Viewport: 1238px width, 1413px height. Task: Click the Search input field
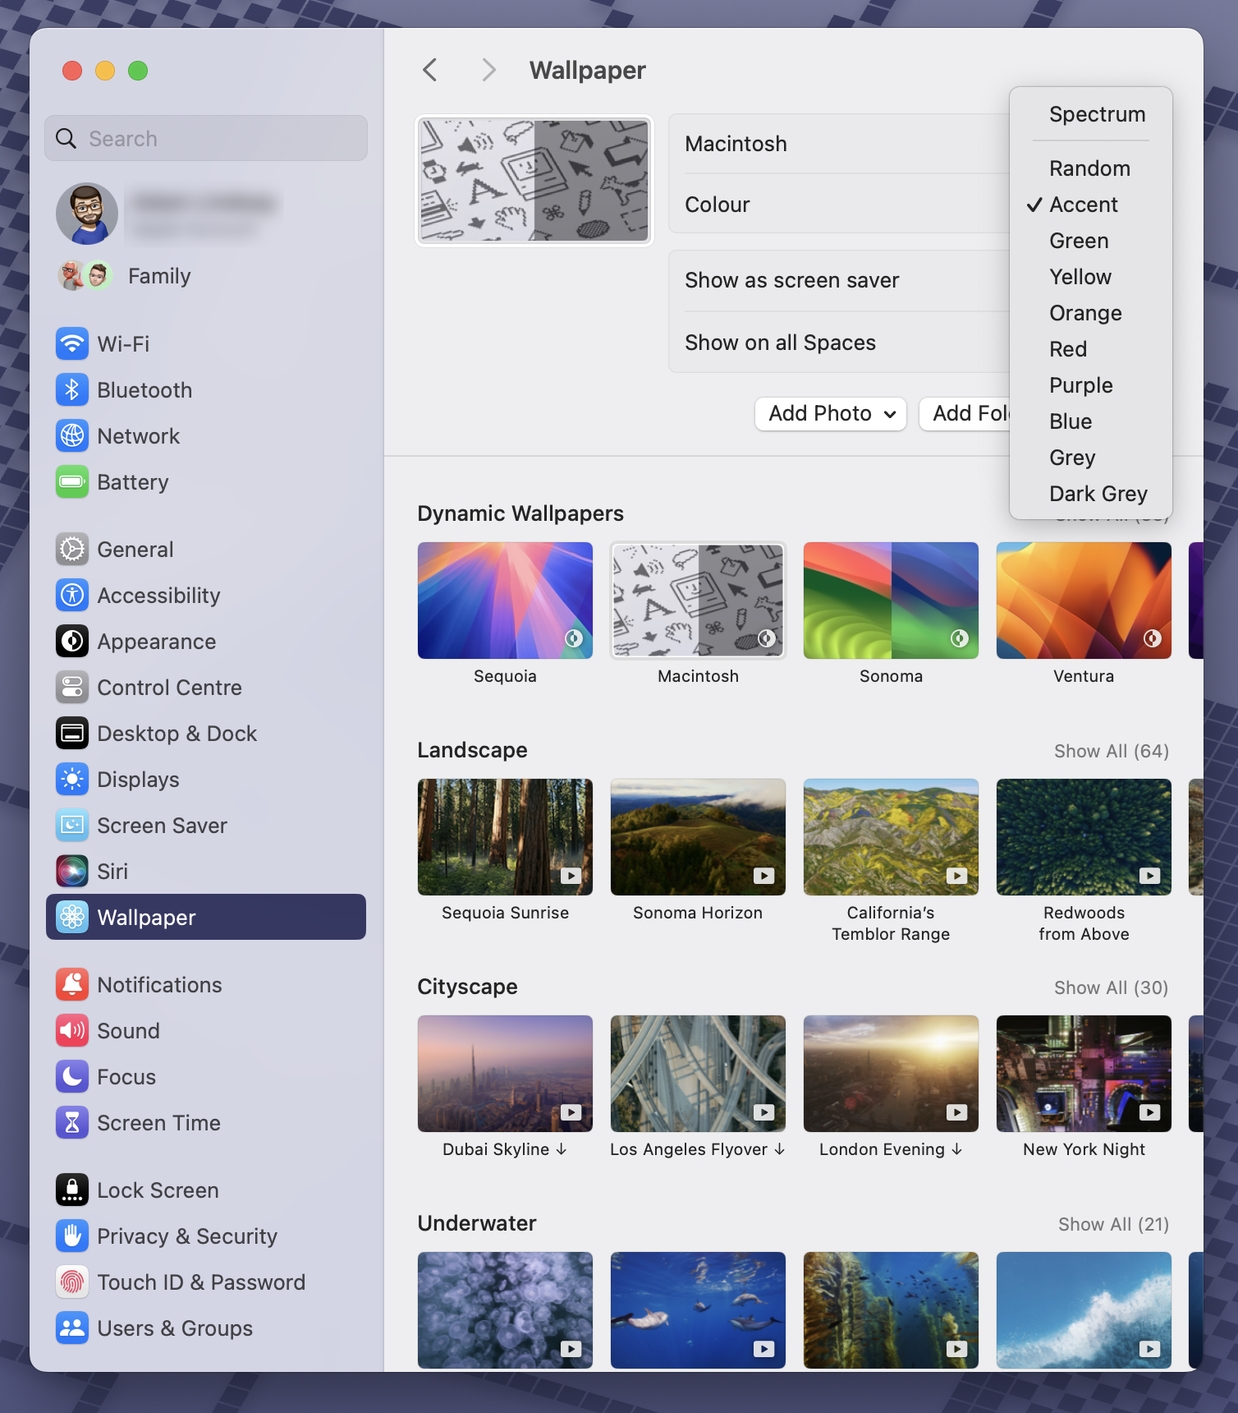click(x=206, y=138)
